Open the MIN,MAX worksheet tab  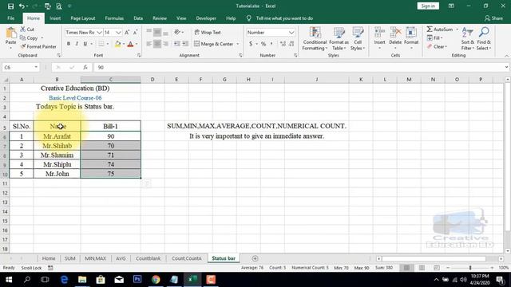point(95,258)
